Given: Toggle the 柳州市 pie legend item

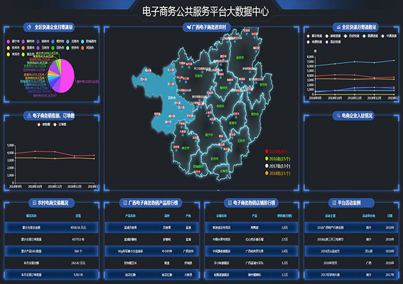Looking at the screenshot, I should tap(28, 41).
